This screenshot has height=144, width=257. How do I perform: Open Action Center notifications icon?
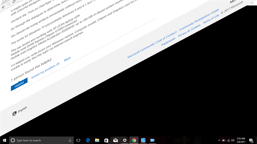251,140
